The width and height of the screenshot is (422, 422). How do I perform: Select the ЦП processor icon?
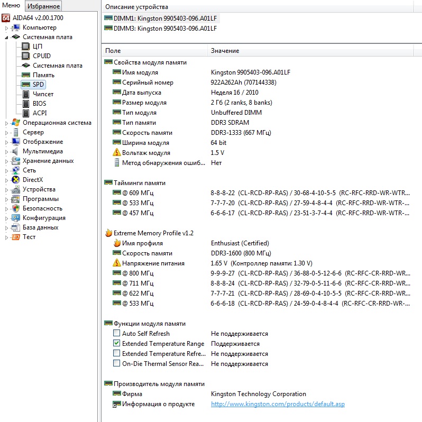[26, 47]
